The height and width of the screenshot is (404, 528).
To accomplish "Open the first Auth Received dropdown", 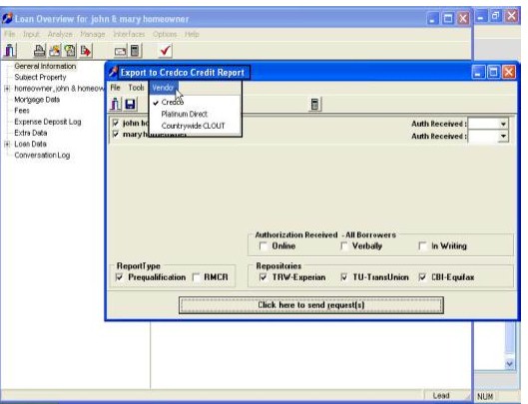I will [503, 124].
